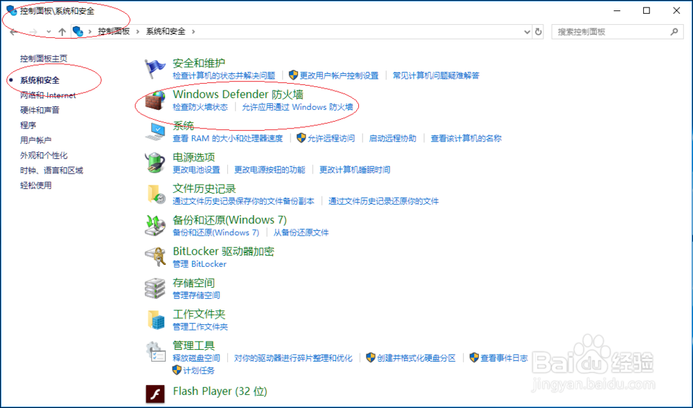This screenshot has width=693, height=408.
Task: Go forward with the right arrow
Action: point(33,32)
